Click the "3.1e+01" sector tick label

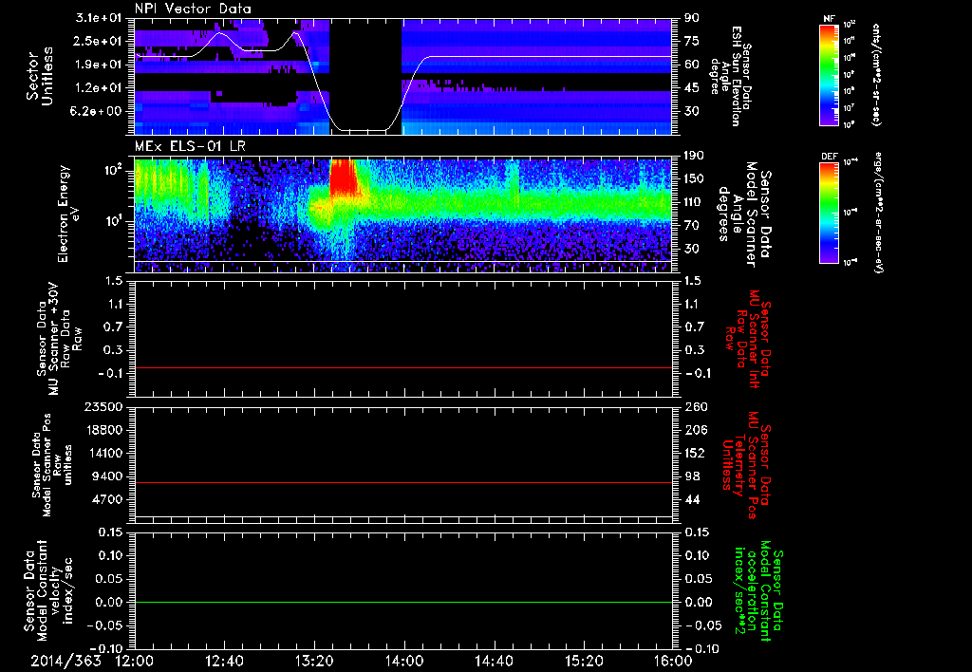pyautogui.click(x=99, y=18)
